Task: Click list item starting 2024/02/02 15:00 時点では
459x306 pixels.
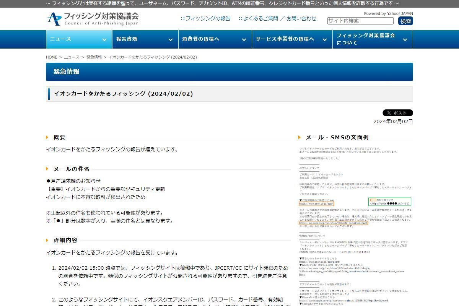Action: [x=173, y=276]
